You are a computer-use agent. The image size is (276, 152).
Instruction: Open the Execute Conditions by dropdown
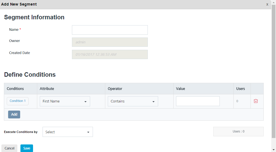click(x=68, y=132)
